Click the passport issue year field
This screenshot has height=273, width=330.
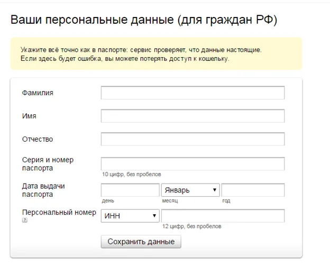(252, 190)
